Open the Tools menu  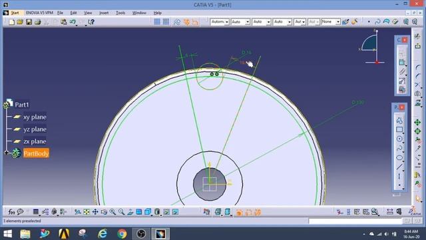[x=120, y=13]
